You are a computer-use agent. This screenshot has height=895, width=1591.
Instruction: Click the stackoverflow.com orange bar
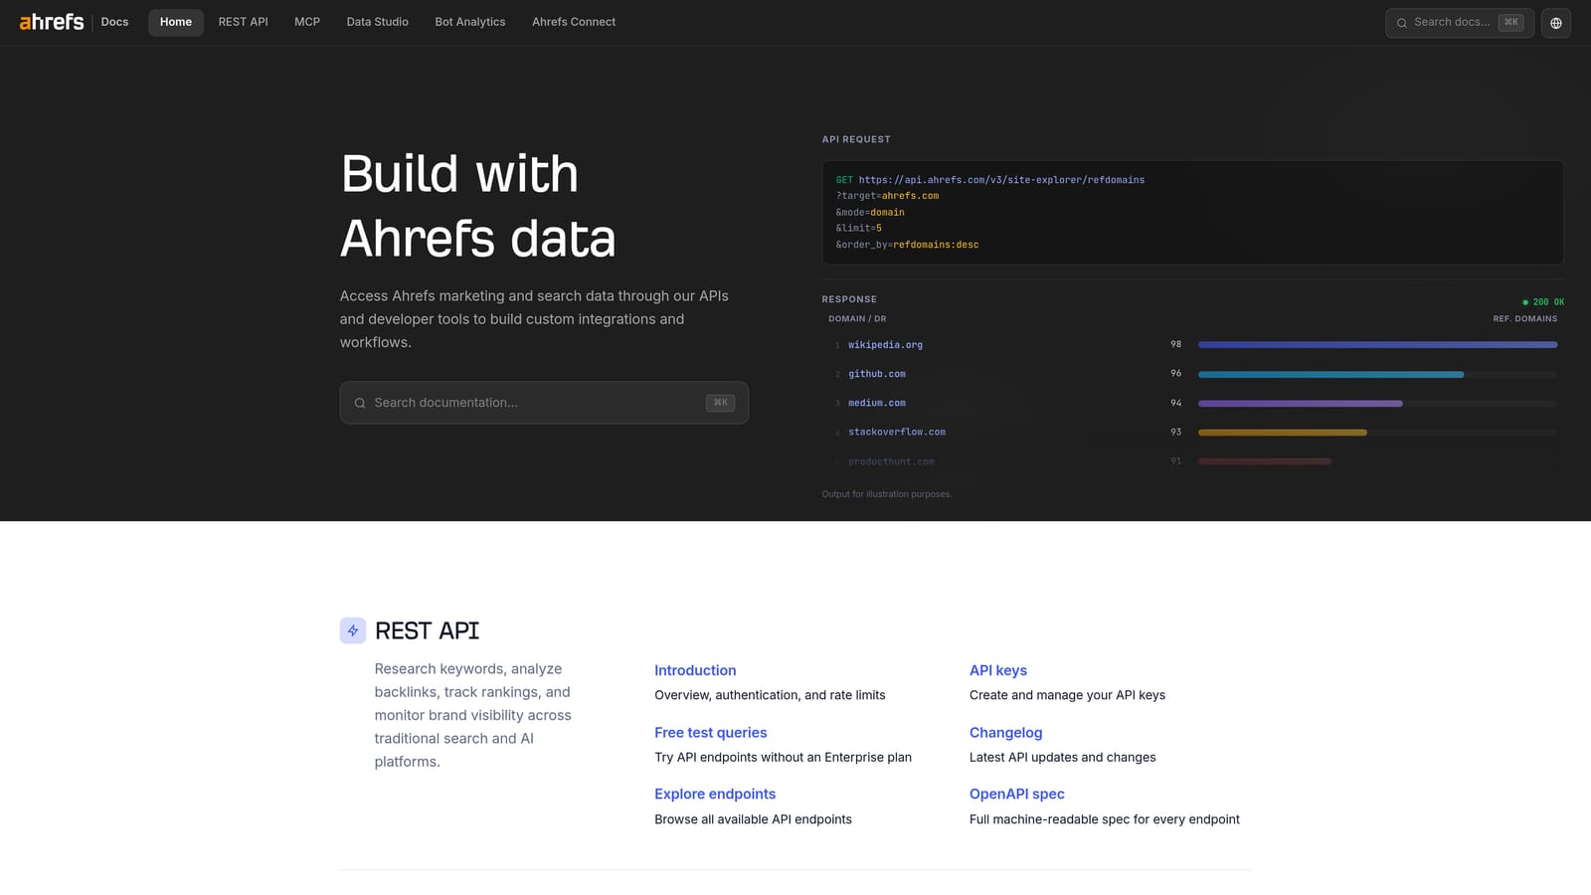tap(1283, 433)
